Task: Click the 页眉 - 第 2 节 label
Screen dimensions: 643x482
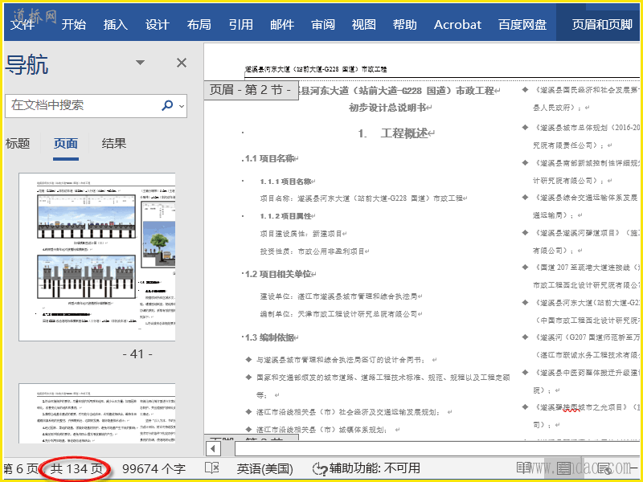Action: tap(251, 90)
